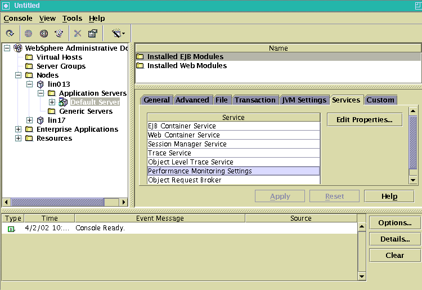Screen dimensions: 422x290
Task: Switch to the JVM Settings tab
Action: [x=304, y=100]
